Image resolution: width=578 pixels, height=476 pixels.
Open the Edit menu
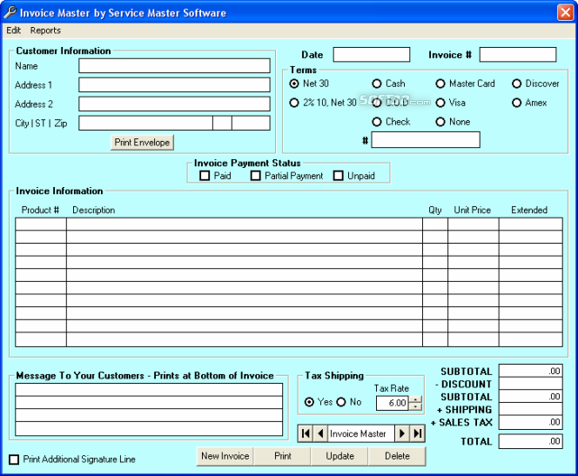click(14, 30)
